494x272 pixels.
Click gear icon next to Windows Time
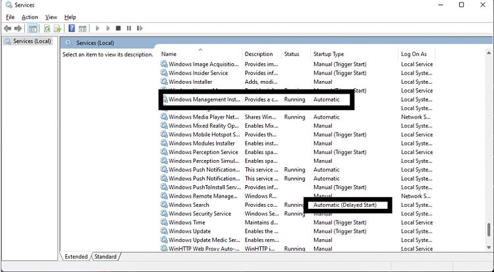[164, 222]
